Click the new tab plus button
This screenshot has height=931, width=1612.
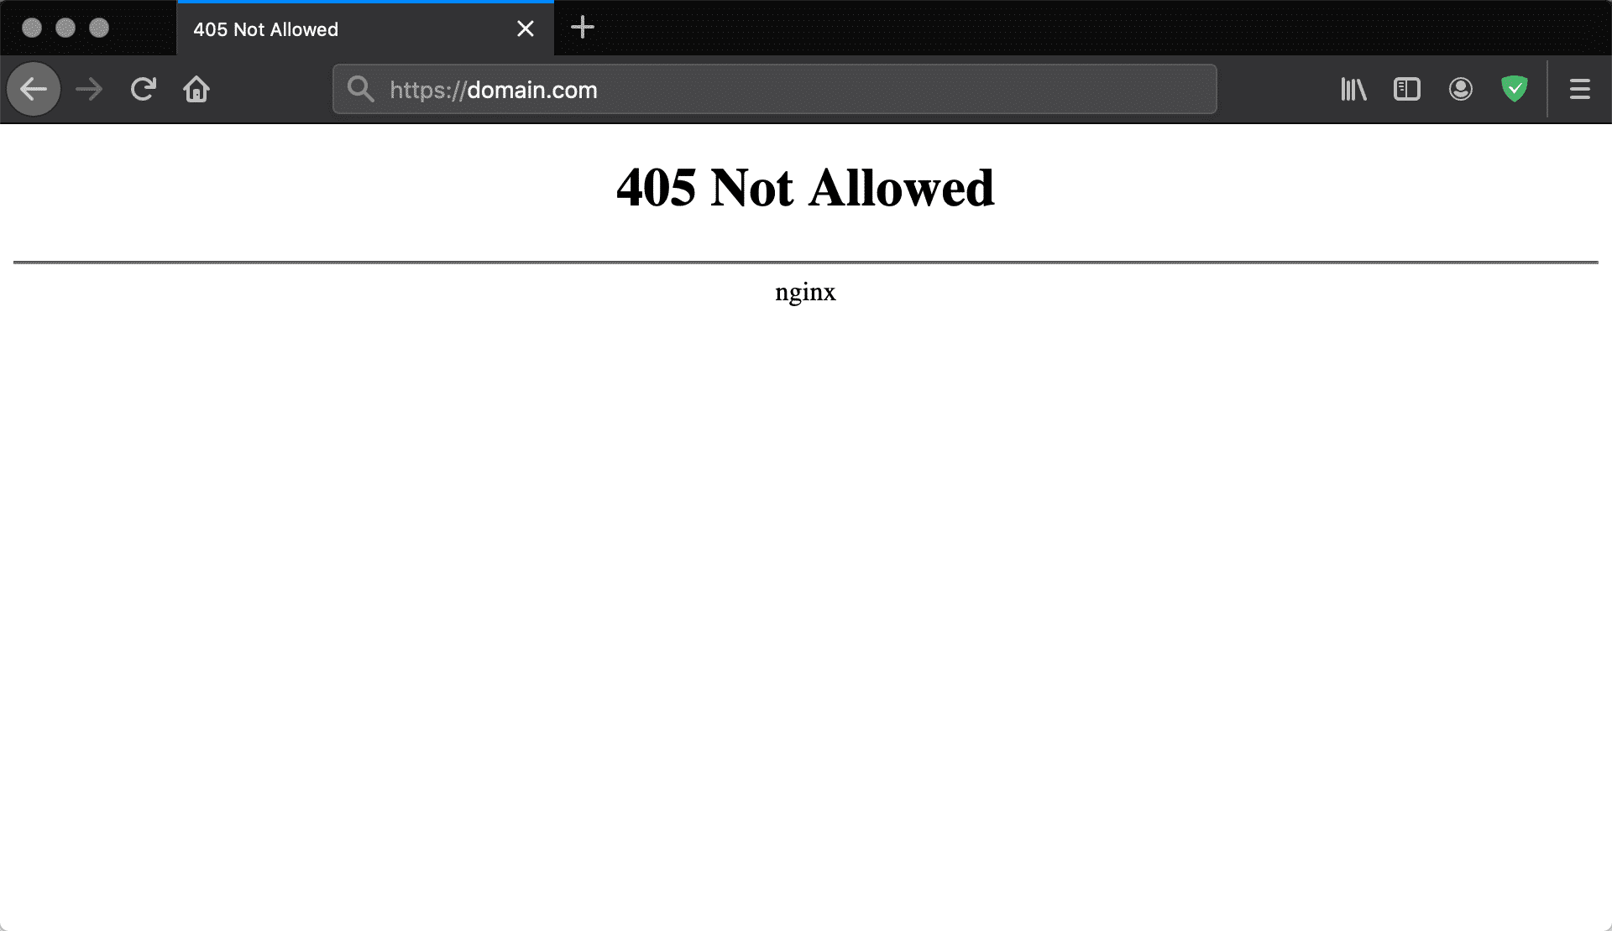click(x=583, y=28)
